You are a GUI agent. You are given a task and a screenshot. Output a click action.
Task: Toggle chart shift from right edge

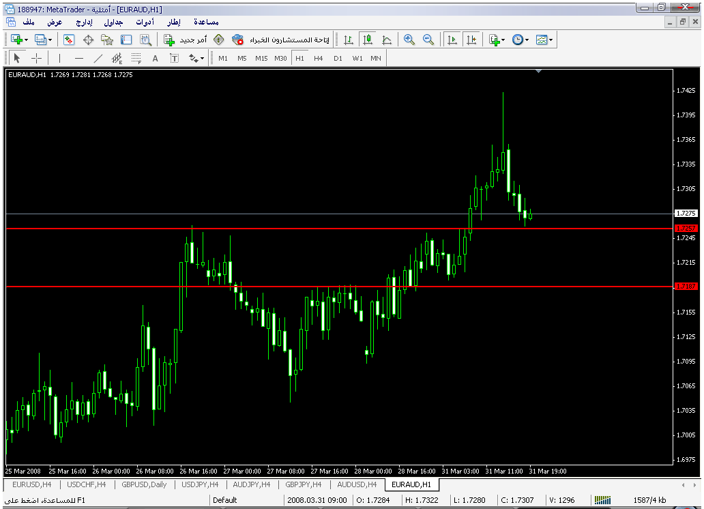click(x=471, y=40)
